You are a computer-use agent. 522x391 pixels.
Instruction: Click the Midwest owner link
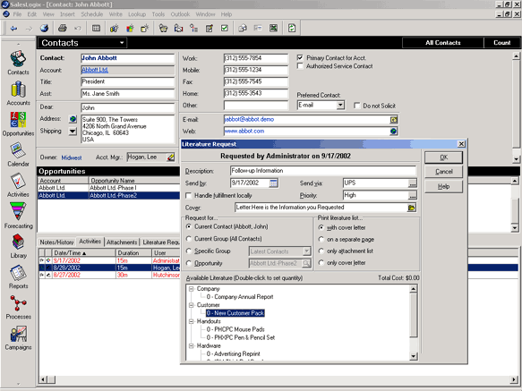tap(72, 157)
